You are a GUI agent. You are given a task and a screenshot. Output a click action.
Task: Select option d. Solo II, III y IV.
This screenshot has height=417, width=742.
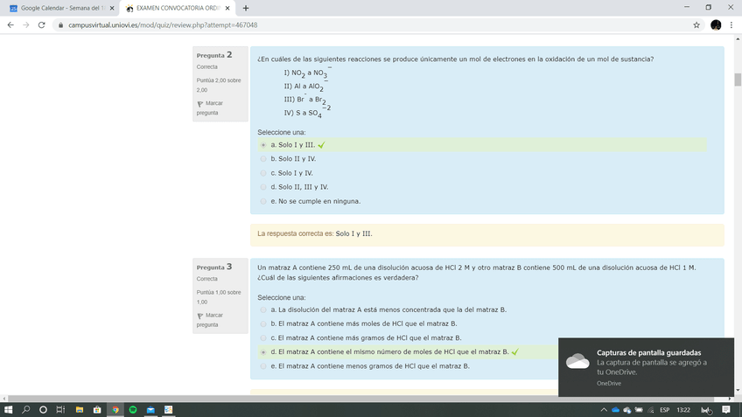pyautogui.click(x=263, y=187)
